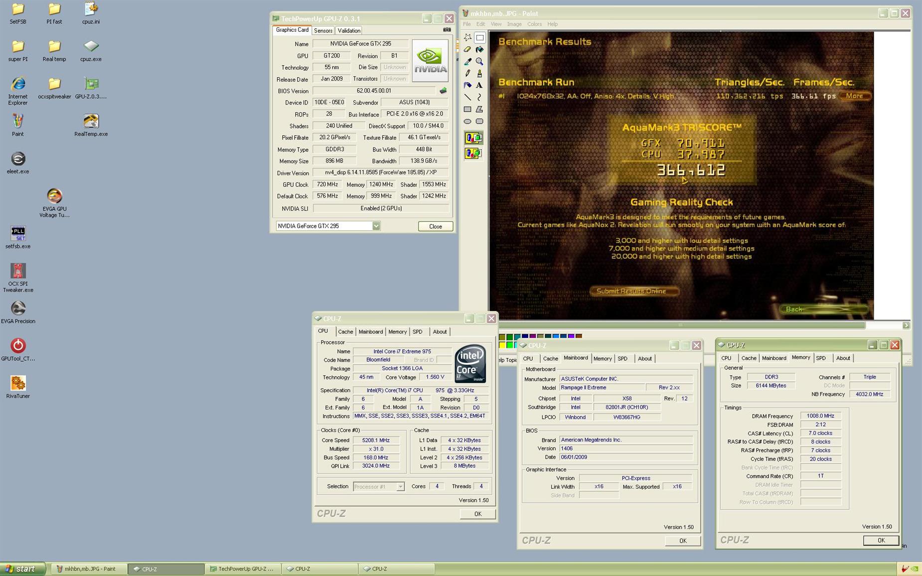
Task: Select the Curve tool in Paint
Action: [479, 97]
